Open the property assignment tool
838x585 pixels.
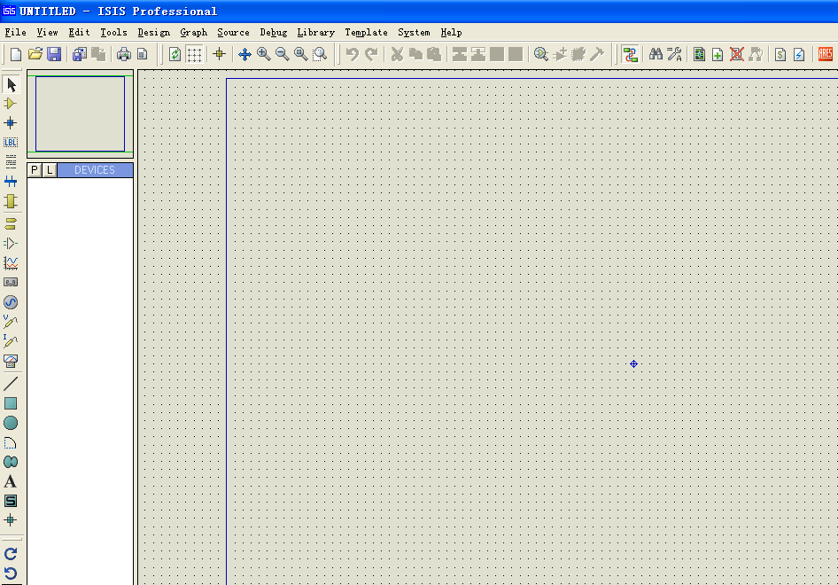point(674,54)
